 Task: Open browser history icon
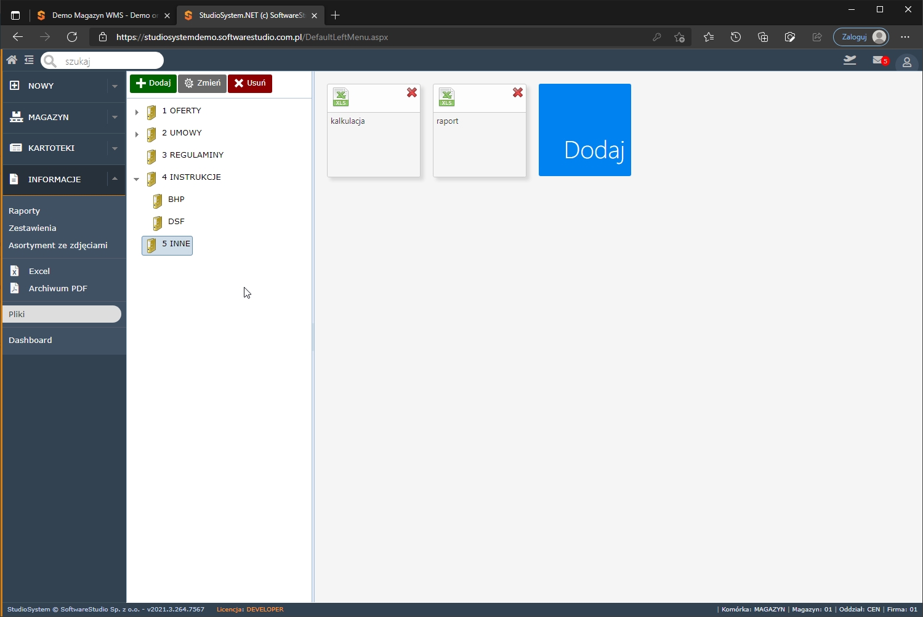pyautogui.click(x=736, y=37)
